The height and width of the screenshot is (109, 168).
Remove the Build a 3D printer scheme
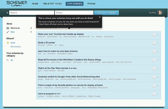[x=158, y=43]
